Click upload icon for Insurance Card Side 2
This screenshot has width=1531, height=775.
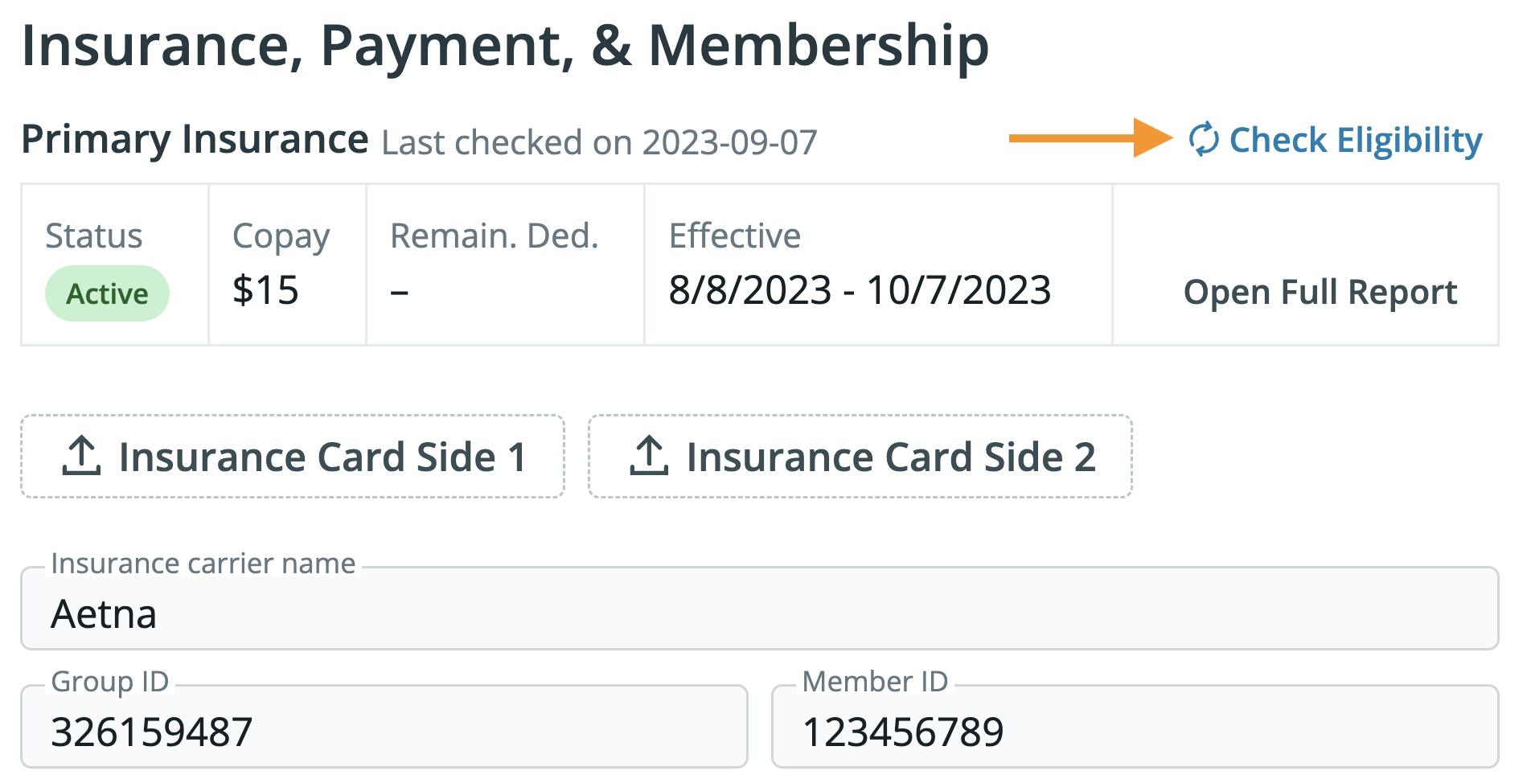(x=649, y=456)
